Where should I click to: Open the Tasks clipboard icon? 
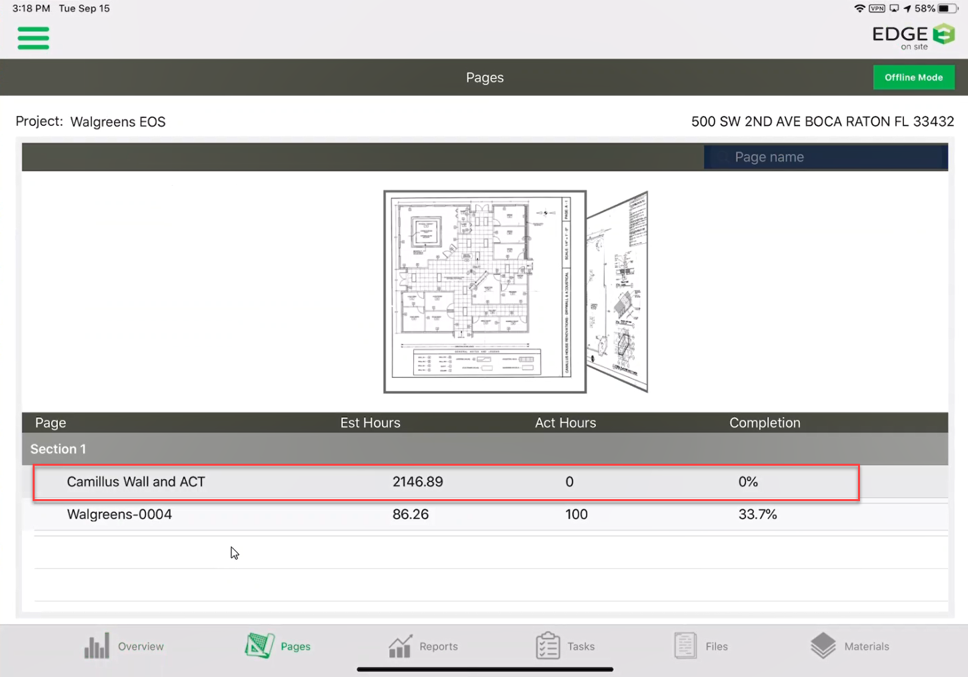[548, 646]
